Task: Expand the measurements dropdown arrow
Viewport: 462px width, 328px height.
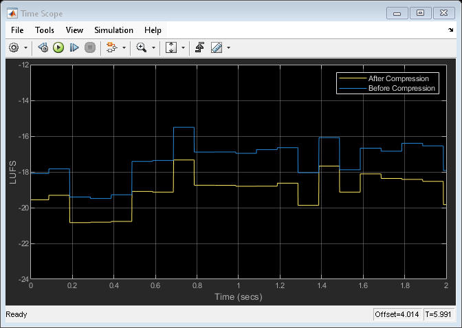Action: coord(228,47)
